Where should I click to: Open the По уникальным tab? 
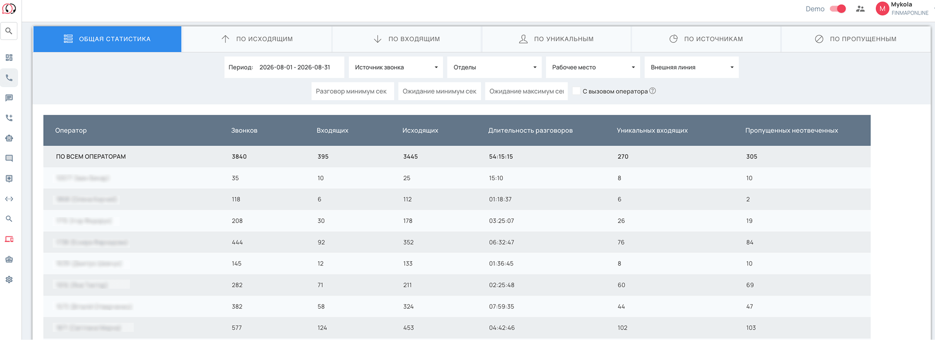[x=556, y=39]
